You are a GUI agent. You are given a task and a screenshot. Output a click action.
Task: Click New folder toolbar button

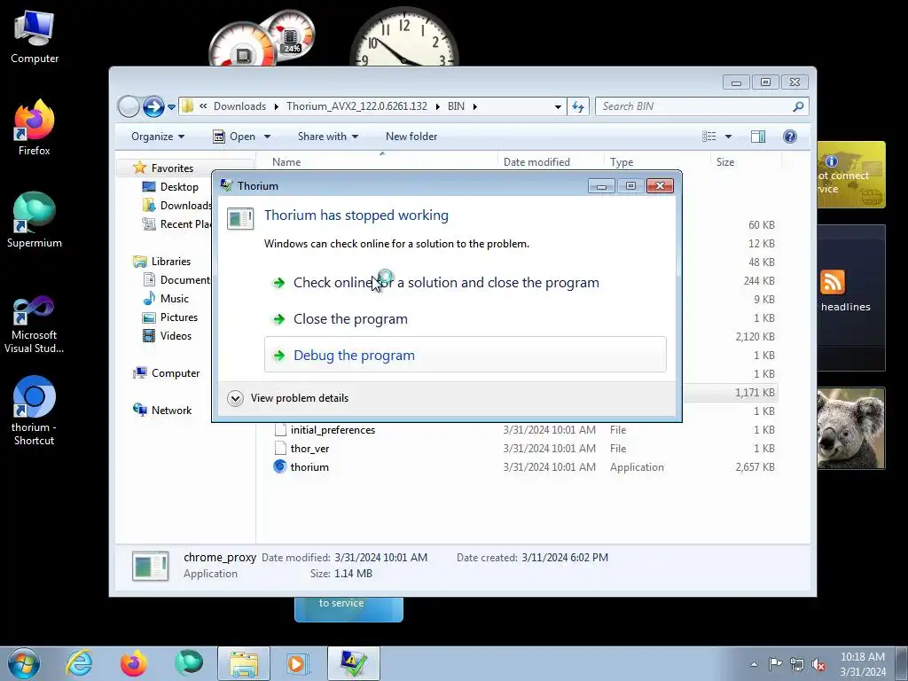pyautogui.click(x=411, y=137)
